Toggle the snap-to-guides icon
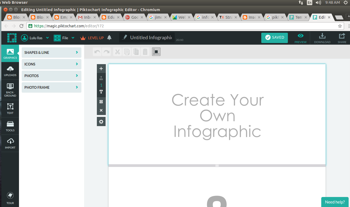Screen dimensions: 350x207 pos(156,51)
